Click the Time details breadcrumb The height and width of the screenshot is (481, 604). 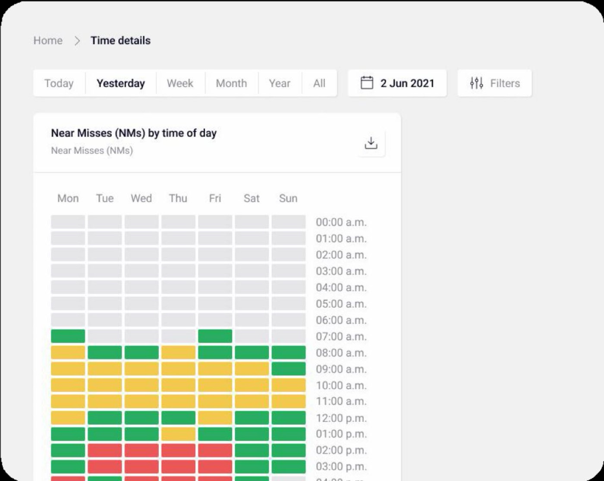coord(120,41)
